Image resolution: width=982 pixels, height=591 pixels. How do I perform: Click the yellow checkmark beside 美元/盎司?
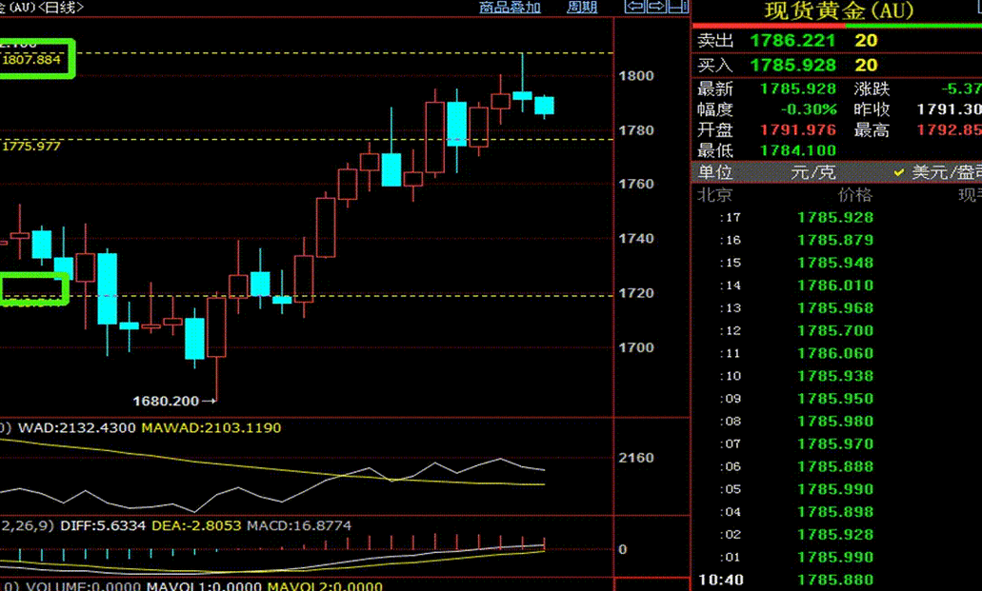click(898, 172)
